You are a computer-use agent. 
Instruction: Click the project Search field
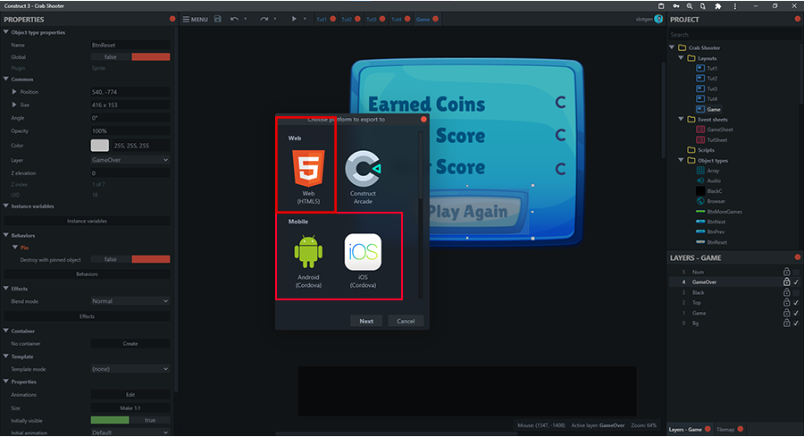[733, 34]
